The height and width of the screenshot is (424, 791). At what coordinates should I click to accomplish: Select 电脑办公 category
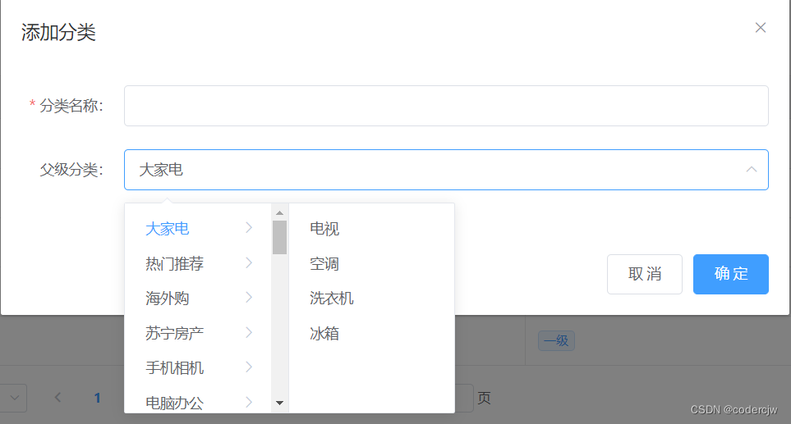coord(174,403)
